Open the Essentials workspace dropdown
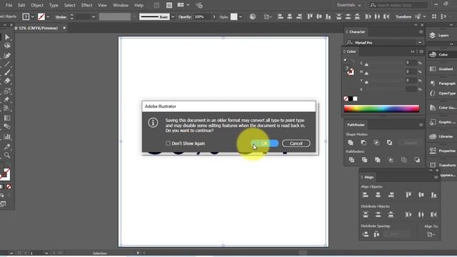Viewport: 457px width, 257px height. pos(348,5)
